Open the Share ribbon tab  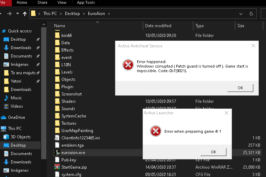coord(43,2)
